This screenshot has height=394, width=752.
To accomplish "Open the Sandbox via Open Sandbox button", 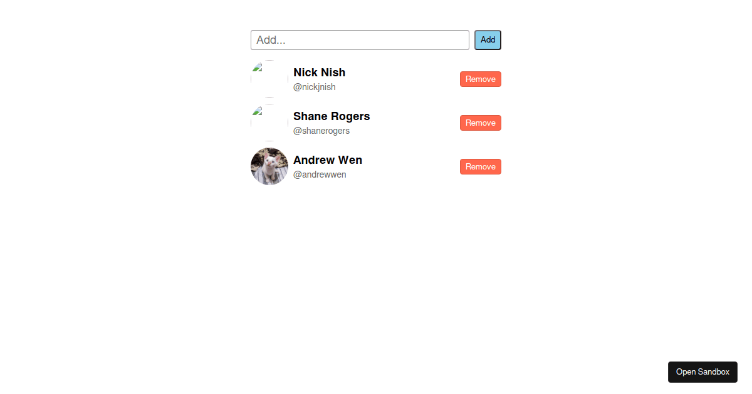I will click(x=702, y=372).
